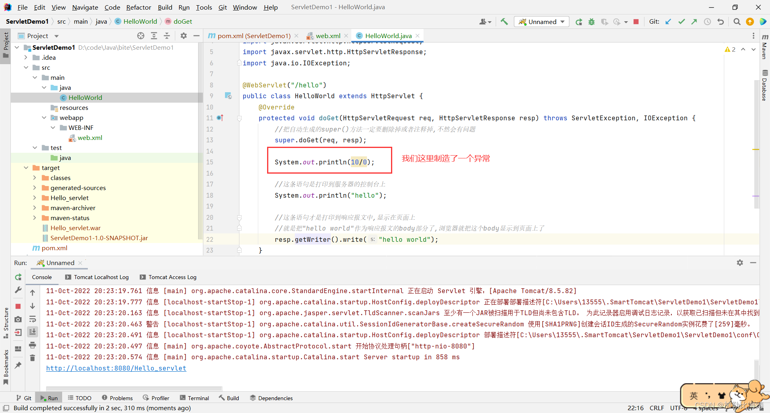Push commits using the Git push arrow
Image resolution: width=770 pixels, height=413 pixels.
click(694, 22)
